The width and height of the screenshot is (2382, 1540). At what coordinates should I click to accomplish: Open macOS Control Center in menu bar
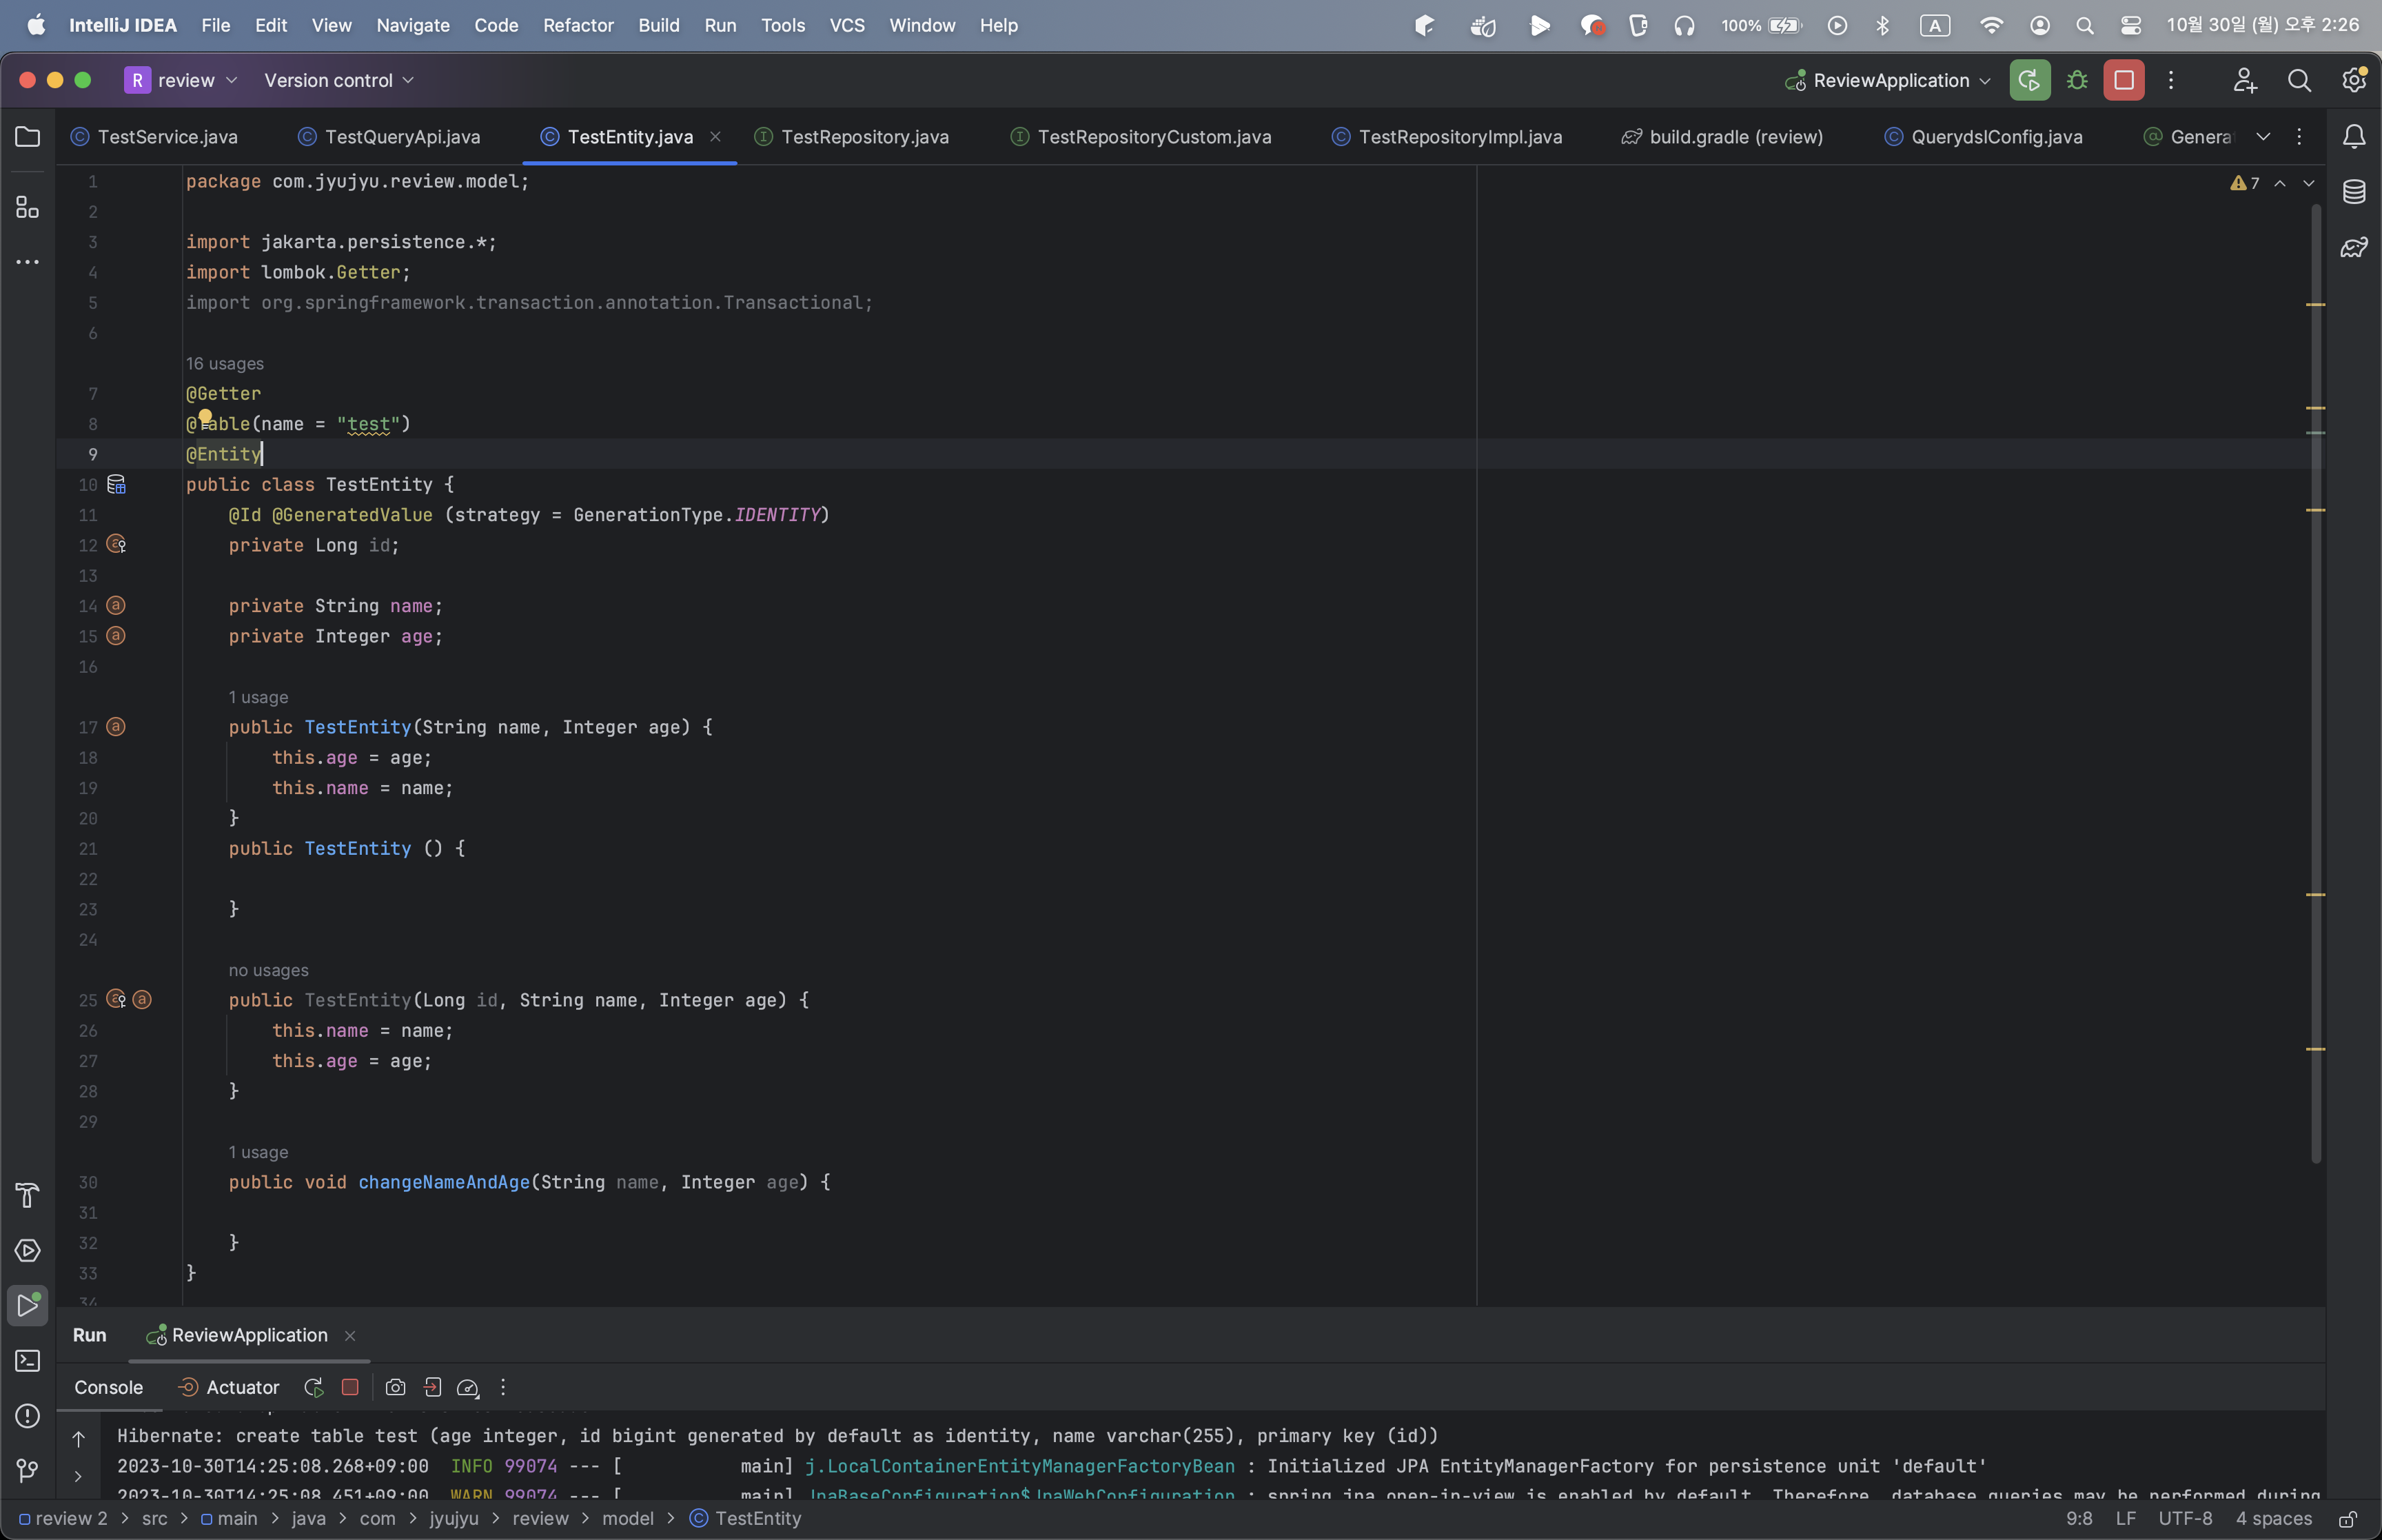click(x=2130, y=25)
